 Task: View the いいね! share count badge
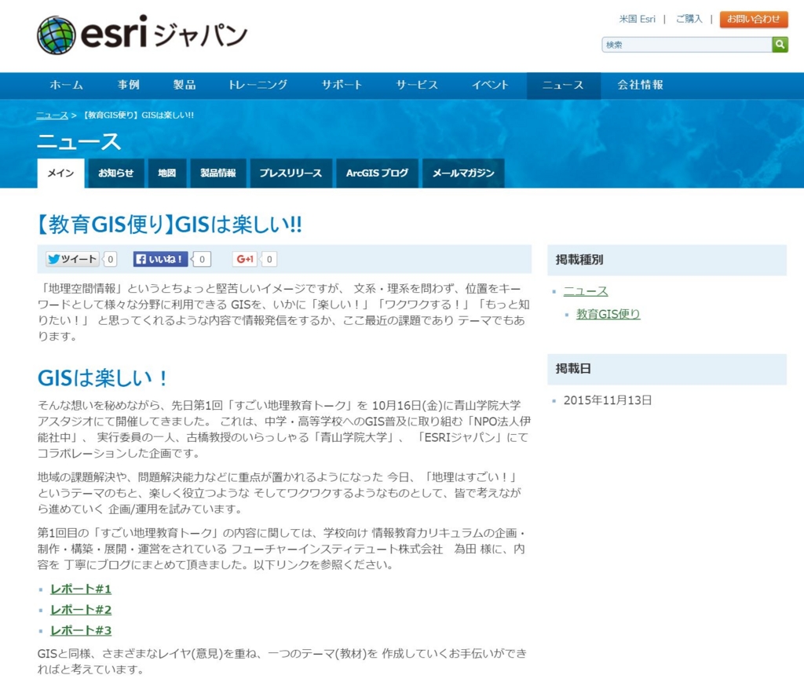coord(200,257)
